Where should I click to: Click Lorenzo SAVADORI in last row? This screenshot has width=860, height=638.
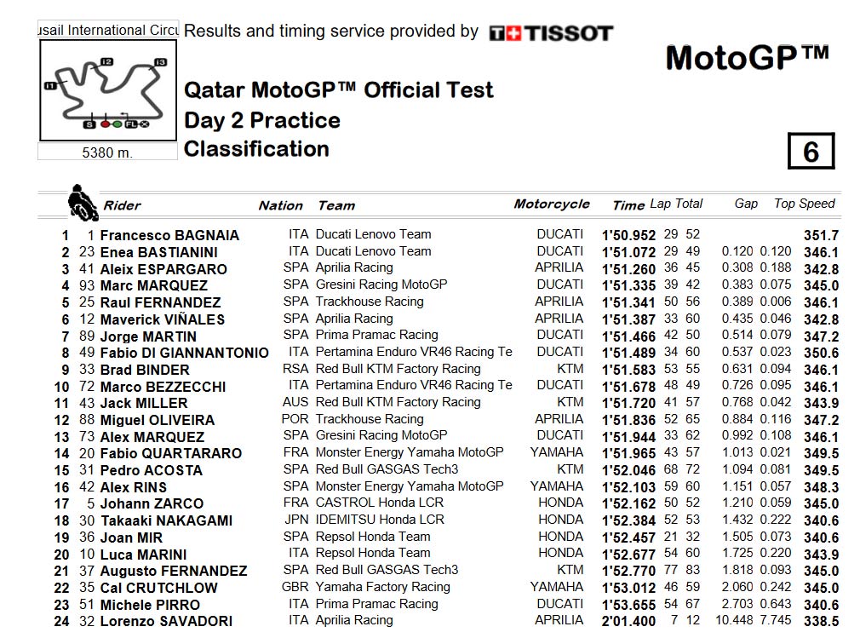tap(166, 622)
